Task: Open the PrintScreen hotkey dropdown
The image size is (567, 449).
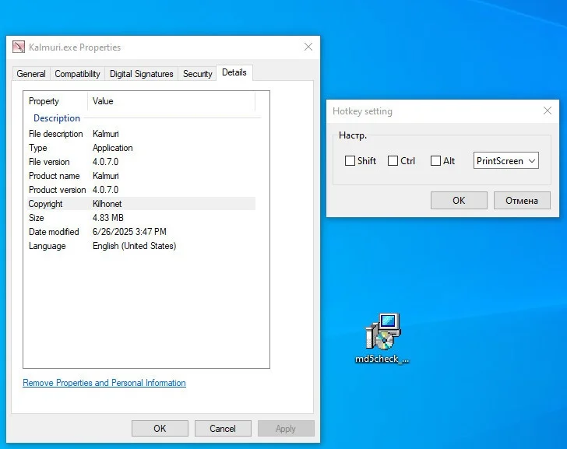Action: pos(506,161)
